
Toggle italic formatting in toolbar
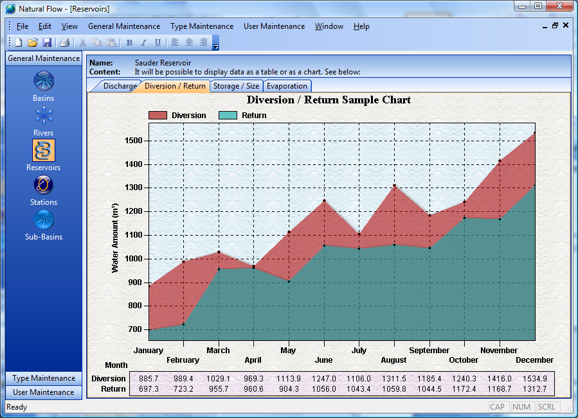point(143,42)
